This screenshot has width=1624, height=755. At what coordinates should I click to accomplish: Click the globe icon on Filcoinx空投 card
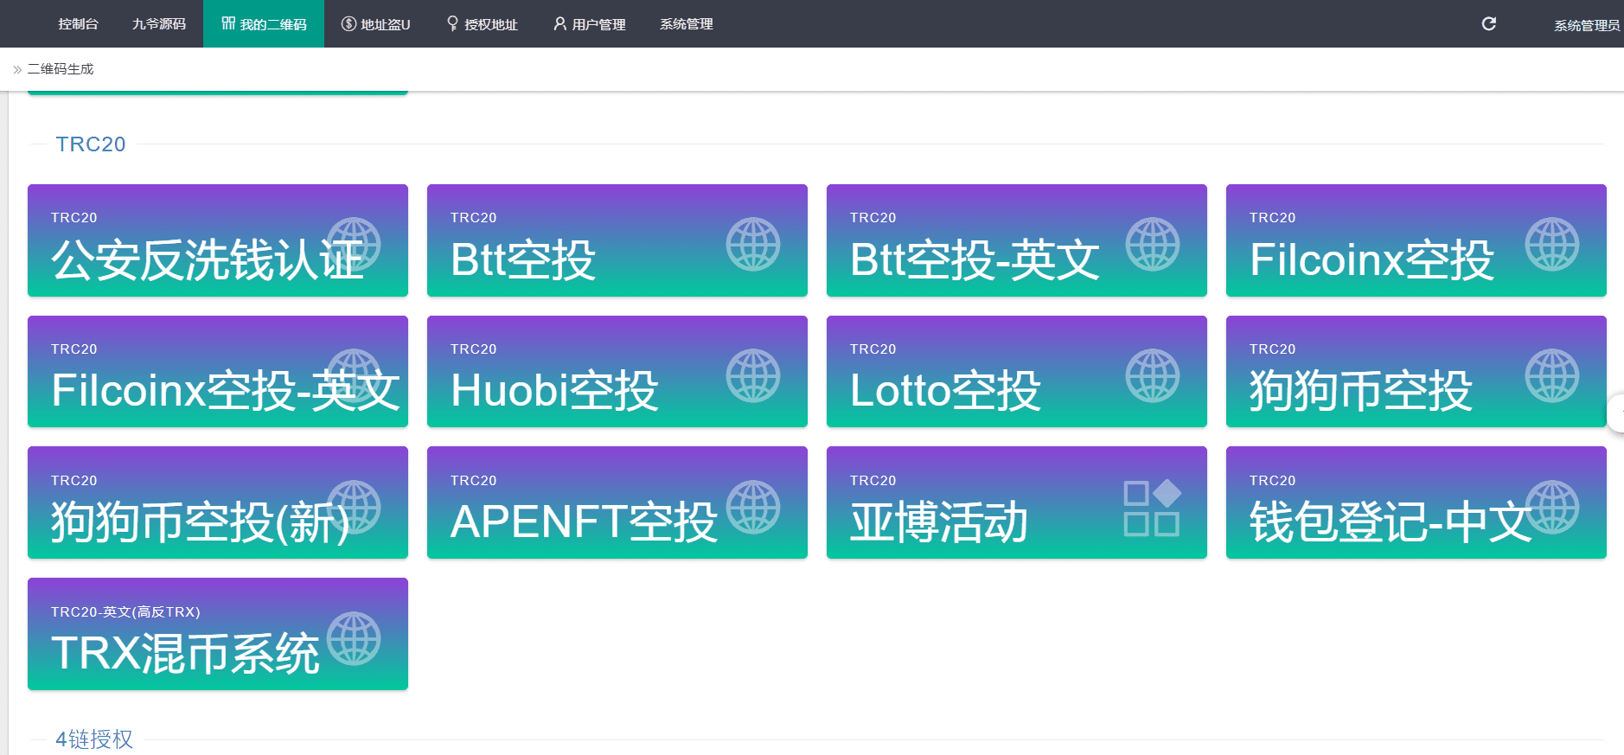pyautogui.click(x=1551, y=244)
